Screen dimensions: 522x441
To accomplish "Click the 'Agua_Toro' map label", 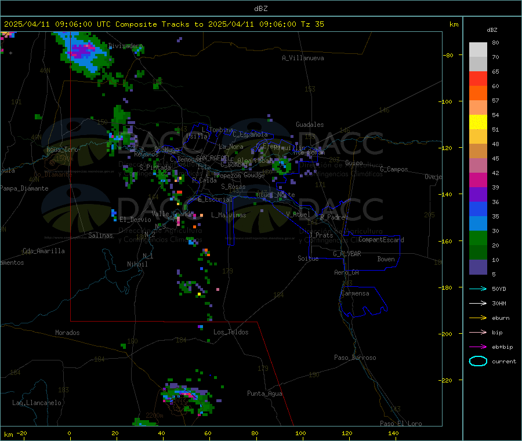I will coord(62,150).
